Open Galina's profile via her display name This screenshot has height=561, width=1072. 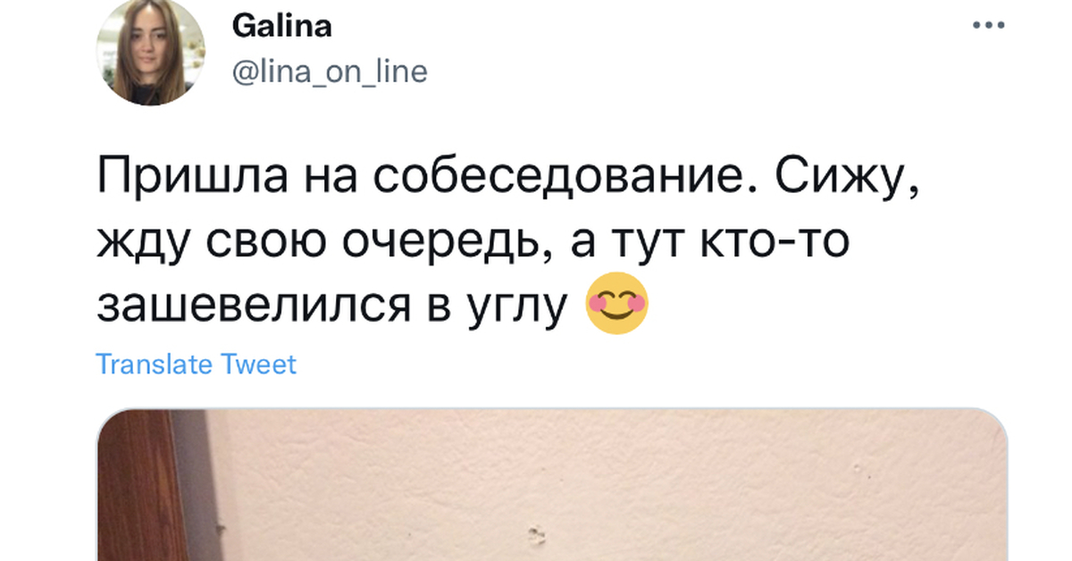[281, 25]
